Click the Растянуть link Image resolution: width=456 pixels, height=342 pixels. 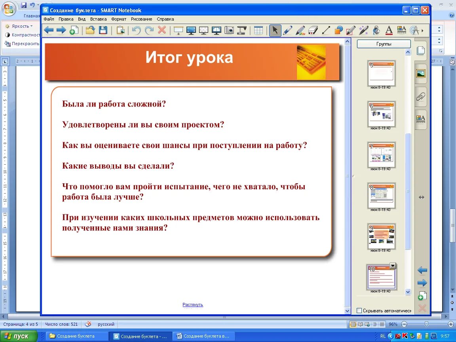coord(192,304)
